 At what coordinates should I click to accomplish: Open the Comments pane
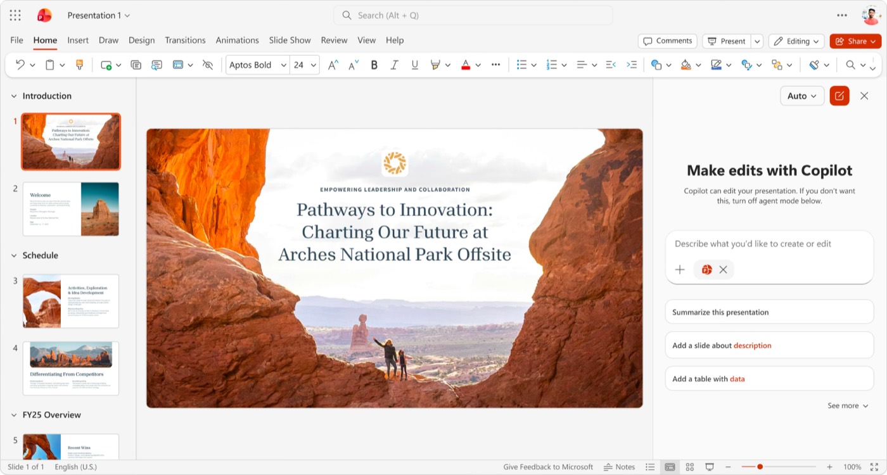[x=668, y=41]
